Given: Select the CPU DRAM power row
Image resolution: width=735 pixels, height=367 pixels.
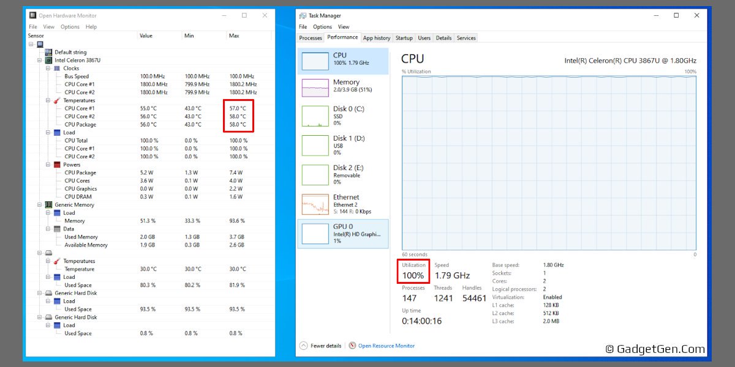Looking at the screenshot, I should [149, 196].
